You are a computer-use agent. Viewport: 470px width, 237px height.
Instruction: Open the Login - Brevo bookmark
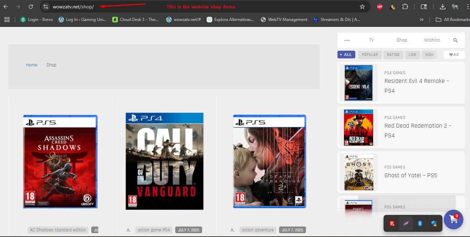[x=37, y=20]
